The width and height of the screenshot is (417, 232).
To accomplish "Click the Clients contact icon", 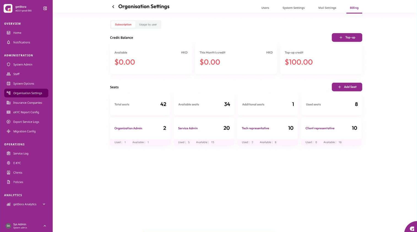I will click(x=9, y=173).
